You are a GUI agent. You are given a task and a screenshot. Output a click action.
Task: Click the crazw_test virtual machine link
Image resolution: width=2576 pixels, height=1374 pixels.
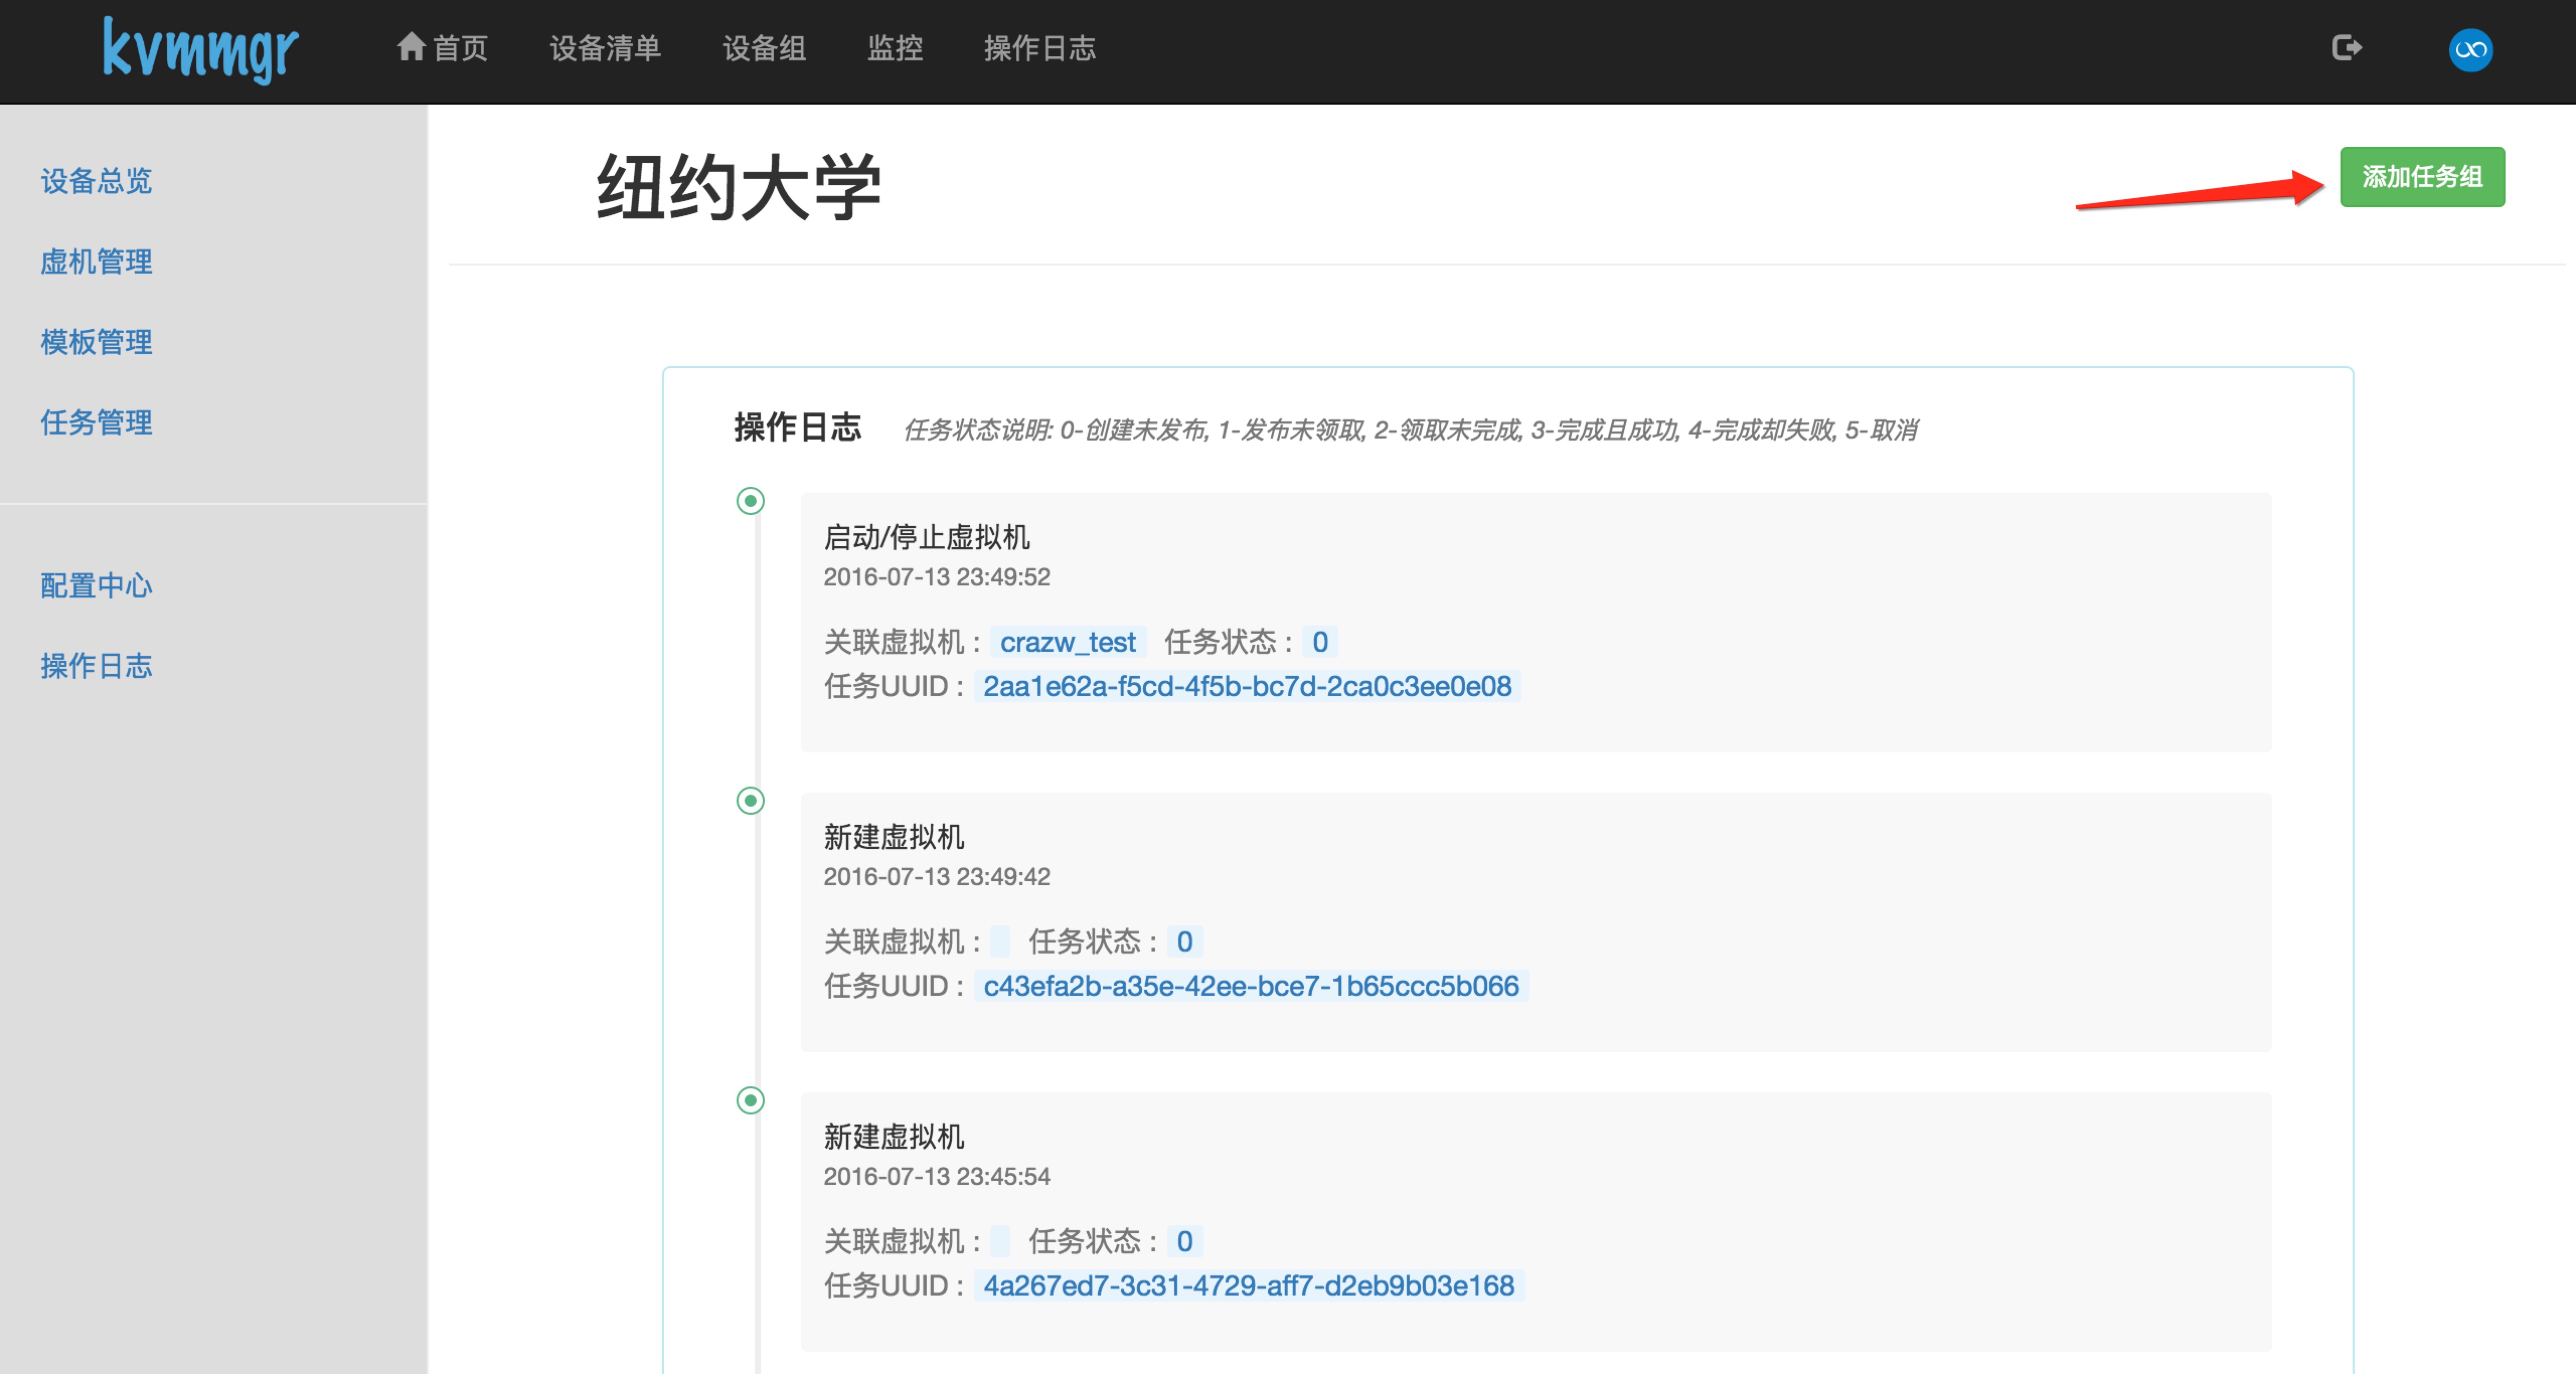coord(1067,642)
